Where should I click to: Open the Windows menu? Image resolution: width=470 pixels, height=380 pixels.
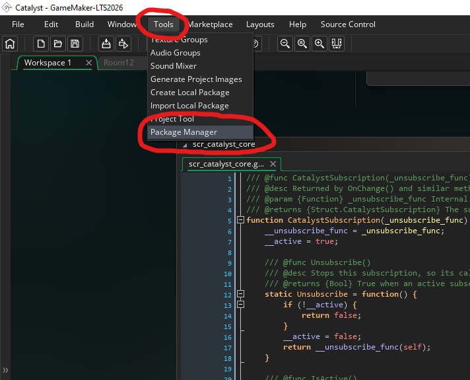coord(122,24)
